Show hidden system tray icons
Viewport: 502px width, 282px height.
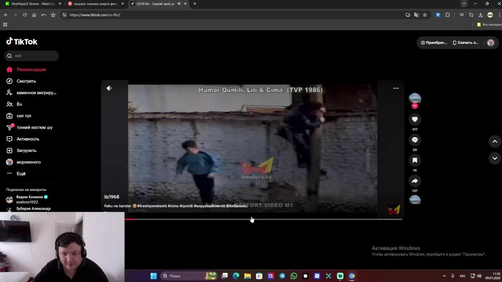point(444,276)
